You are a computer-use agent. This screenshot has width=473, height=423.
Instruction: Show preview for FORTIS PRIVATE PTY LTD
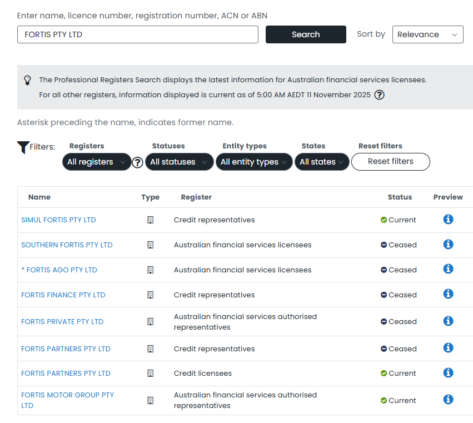(x=448, y=321)
